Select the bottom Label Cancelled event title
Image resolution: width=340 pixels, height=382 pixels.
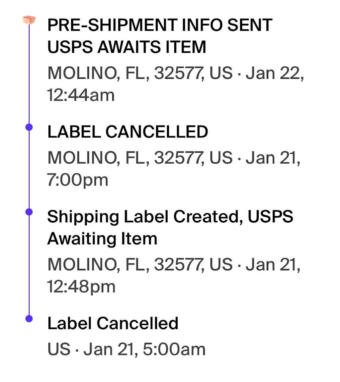(113, 323)
